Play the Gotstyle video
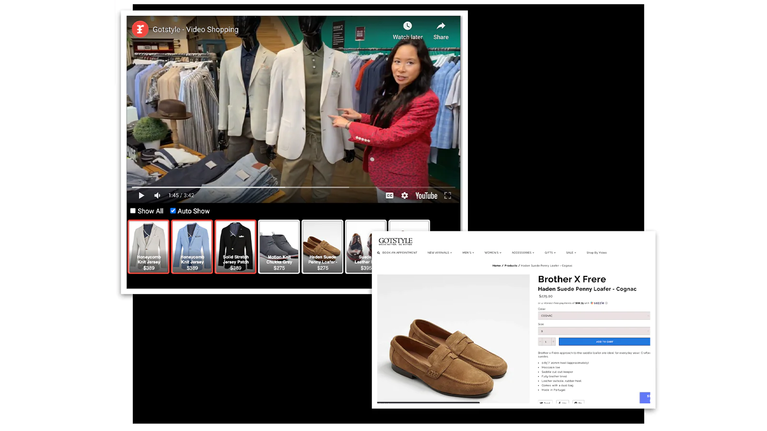767x431 pixels. pos(141,195)
